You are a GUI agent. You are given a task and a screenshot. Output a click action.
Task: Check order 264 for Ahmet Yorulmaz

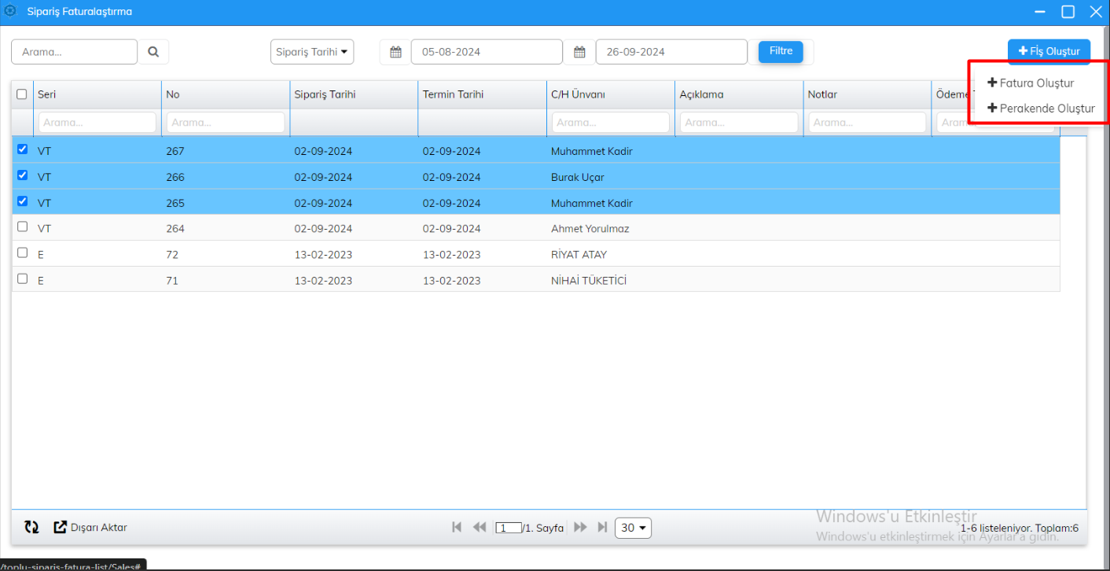coord(22,228)
